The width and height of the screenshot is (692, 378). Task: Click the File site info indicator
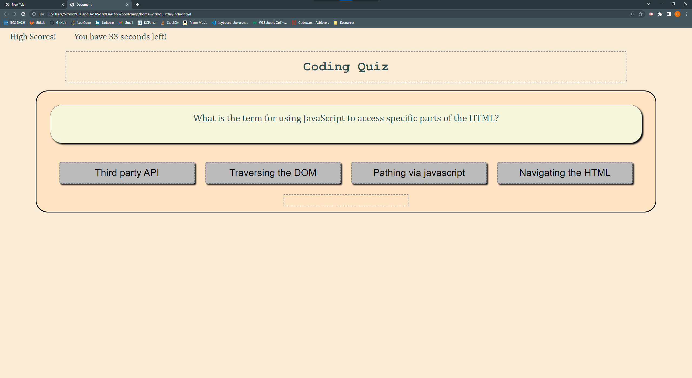pos(38,14)
